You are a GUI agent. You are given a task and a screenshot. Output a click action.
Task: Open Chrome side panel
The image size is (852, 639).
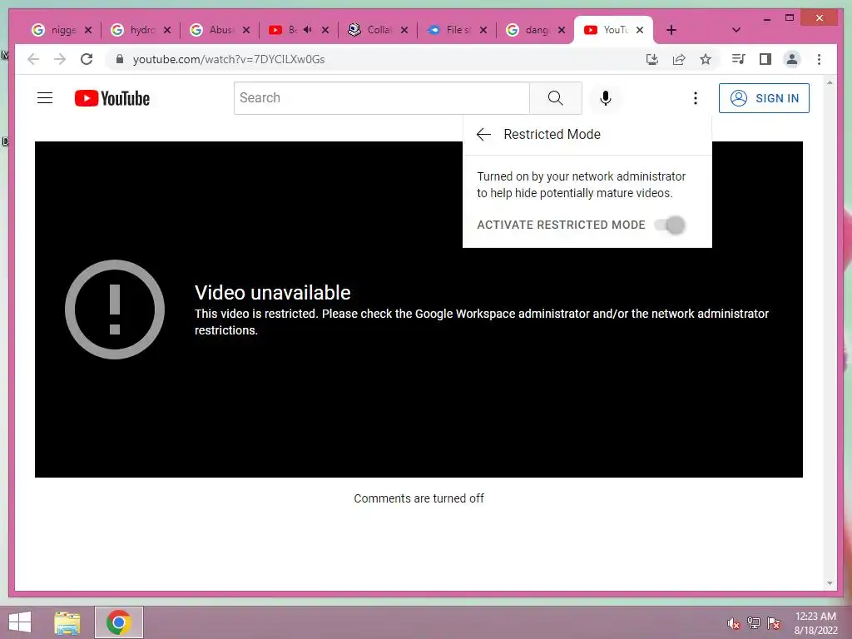point(765,59)
